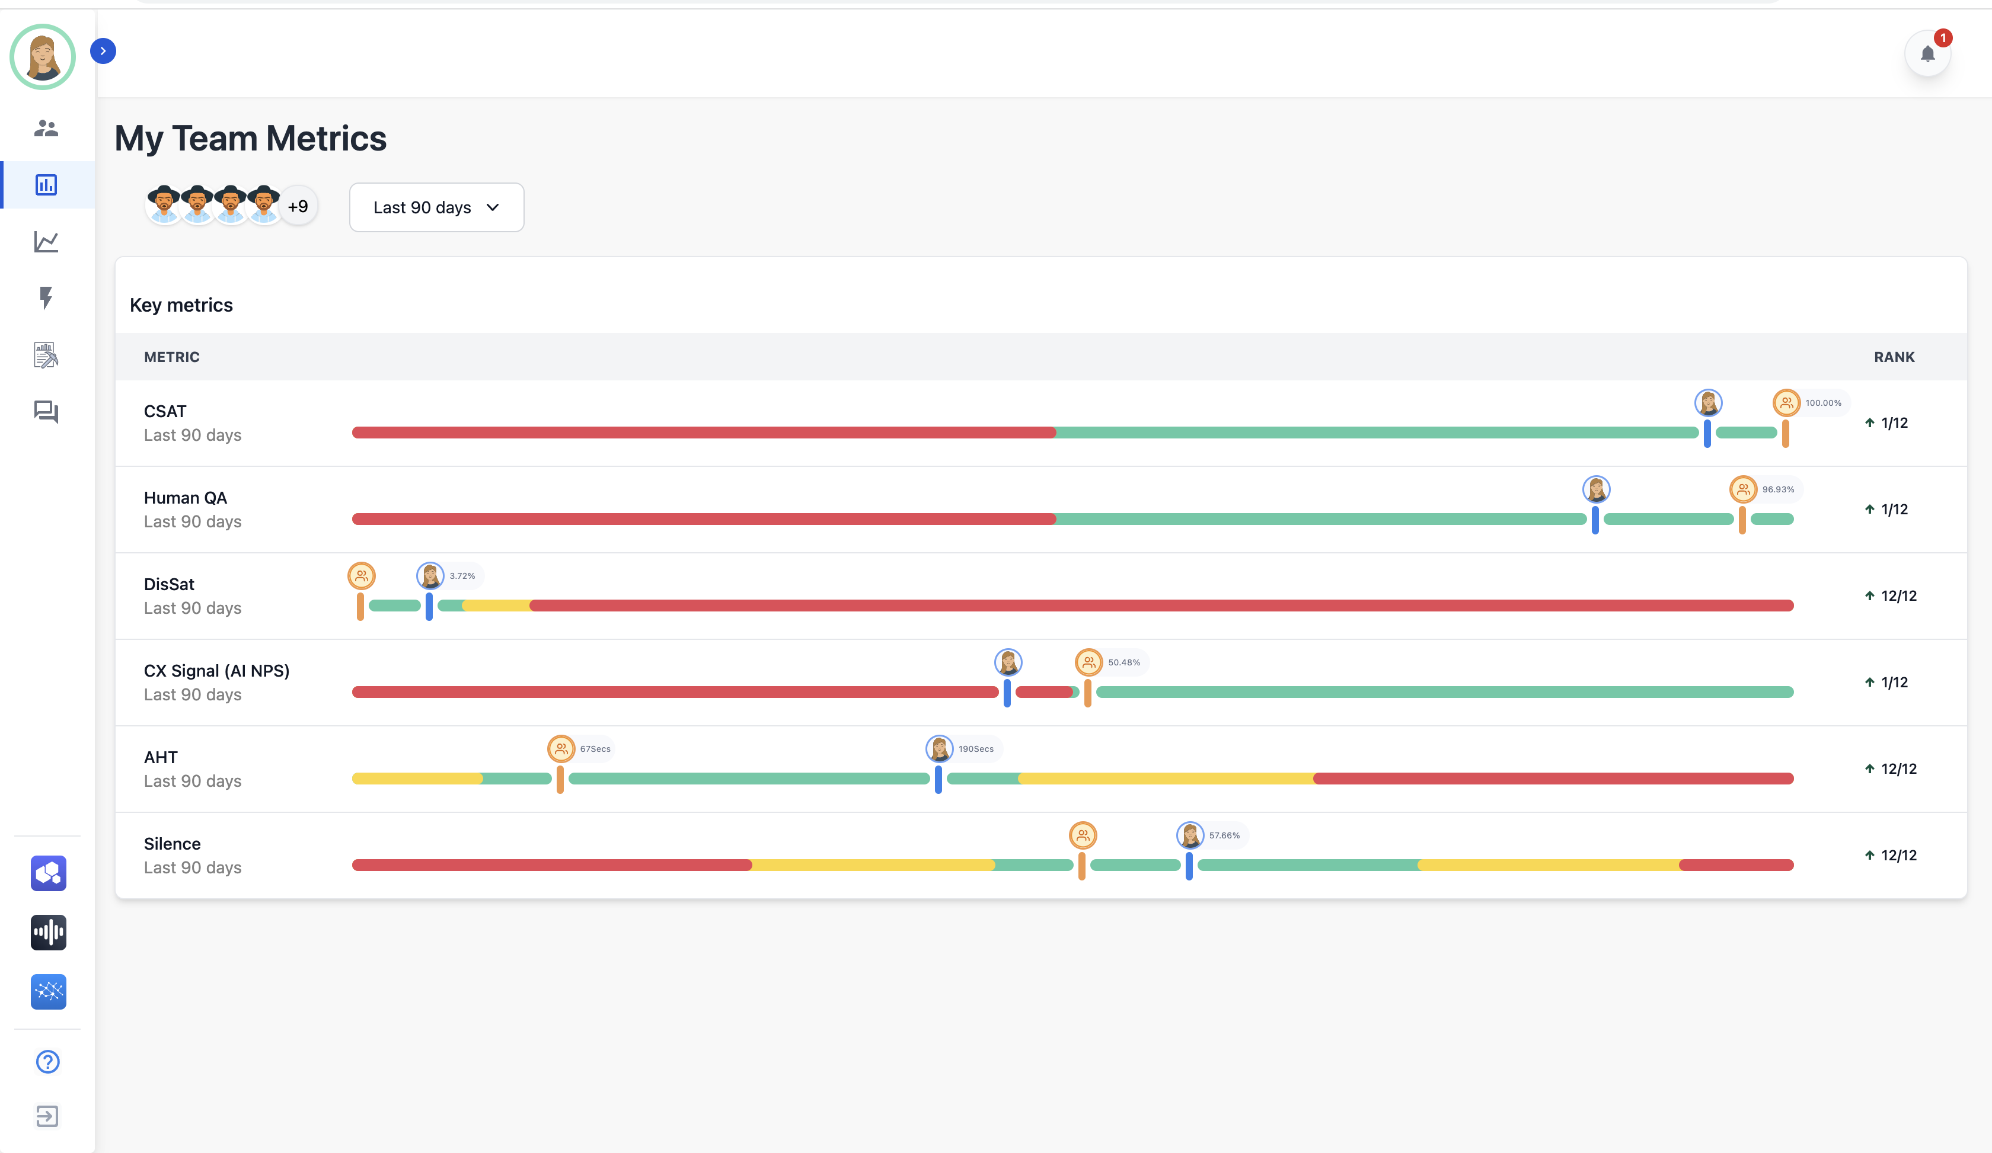
Task: Open notifications bell with red badge
Action: (1928, 54)
